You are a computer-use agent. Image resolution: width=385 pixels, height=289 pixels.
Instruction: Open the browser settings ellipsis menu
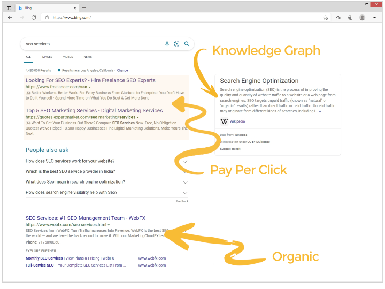(374, 18)
